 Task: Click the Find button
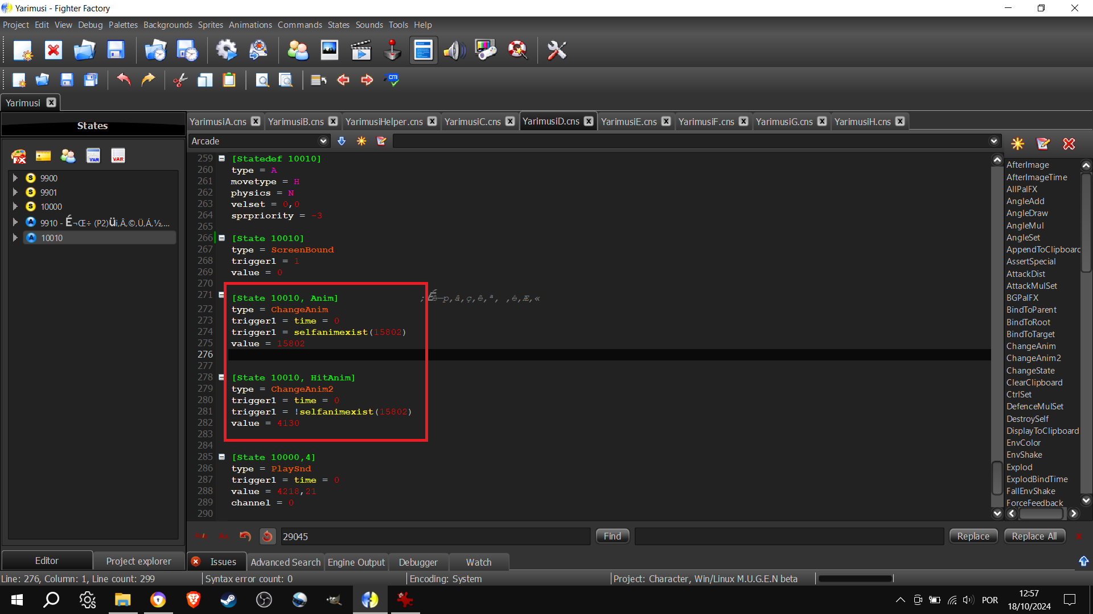(x=613, y=536)
